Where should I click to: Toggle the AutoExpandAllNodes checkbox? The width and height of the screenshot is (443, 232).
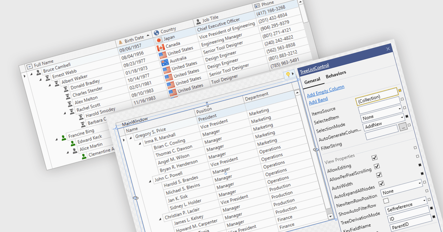tap(382, 183)
